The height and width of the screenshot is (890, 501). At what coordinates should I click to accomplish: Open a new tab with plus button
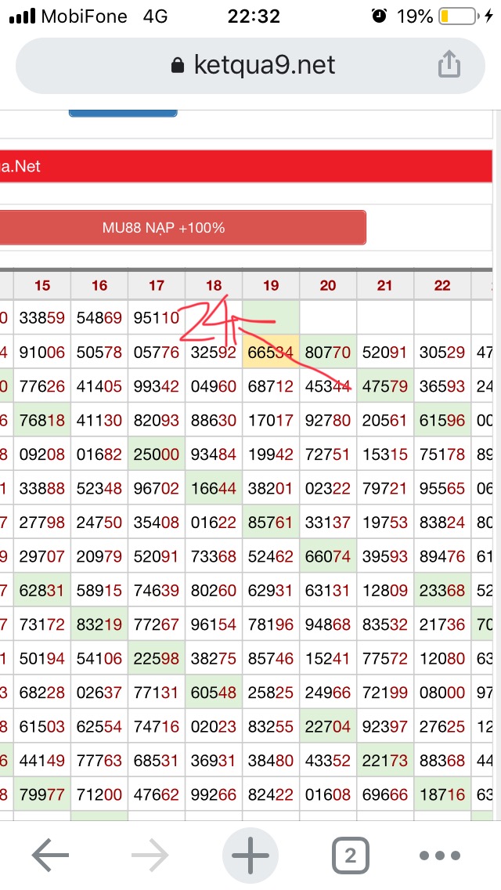click(250, 856)
